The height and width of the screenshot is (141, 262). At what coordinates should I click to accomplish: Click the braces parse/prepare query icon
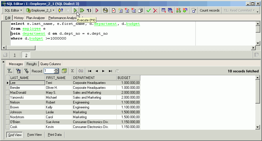click(x=89, y=10)
